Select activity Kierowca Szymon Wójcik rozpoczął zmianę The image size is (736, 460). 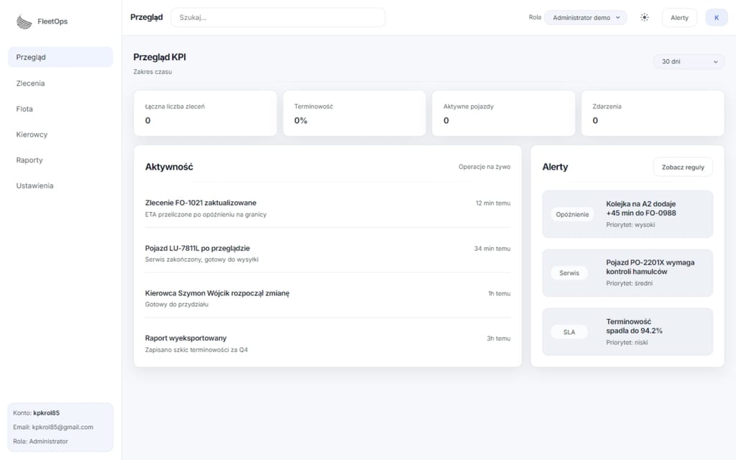[328, 298]
